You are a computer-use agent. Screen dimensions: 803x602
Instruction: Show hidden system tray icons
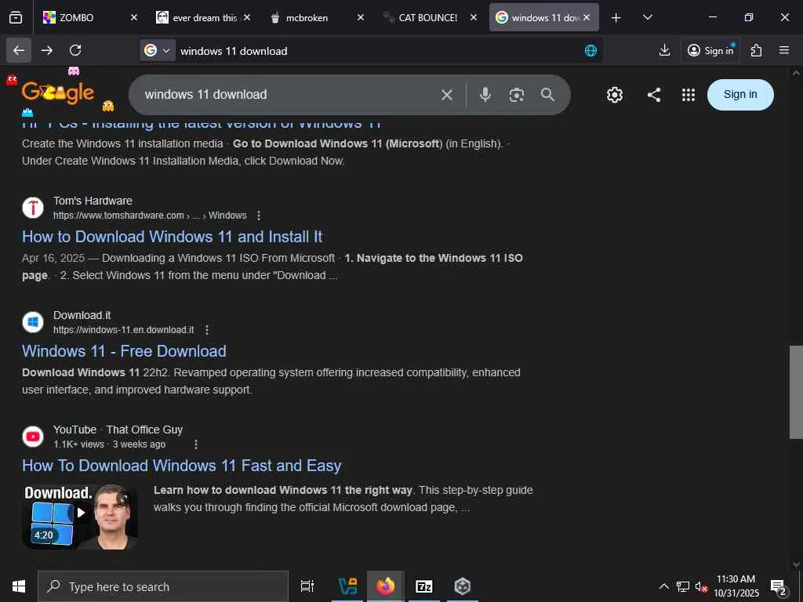[663, 586]
